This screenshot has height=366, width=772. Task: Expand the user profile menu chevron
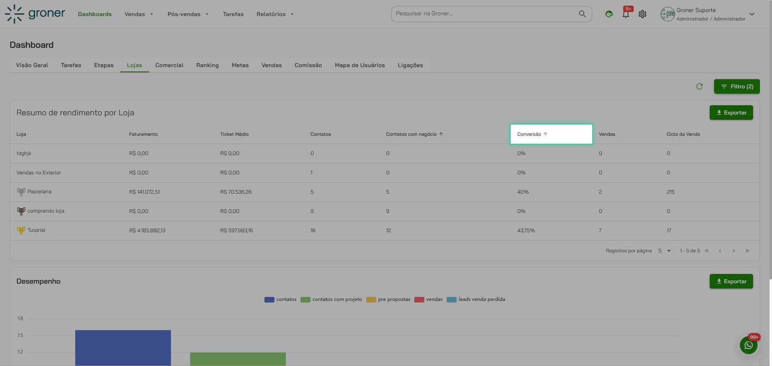click(x=752, y=14)
